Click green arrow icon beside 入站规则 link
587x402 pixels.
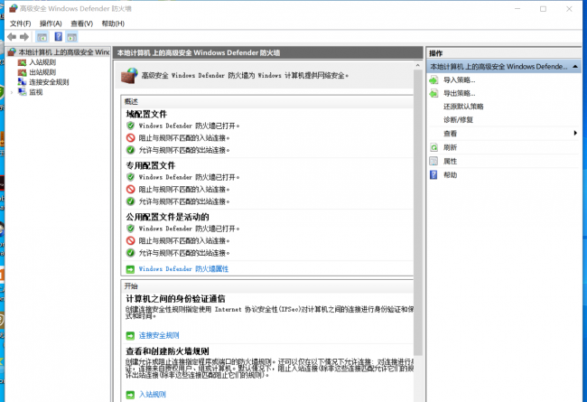[x=130, y=395]
